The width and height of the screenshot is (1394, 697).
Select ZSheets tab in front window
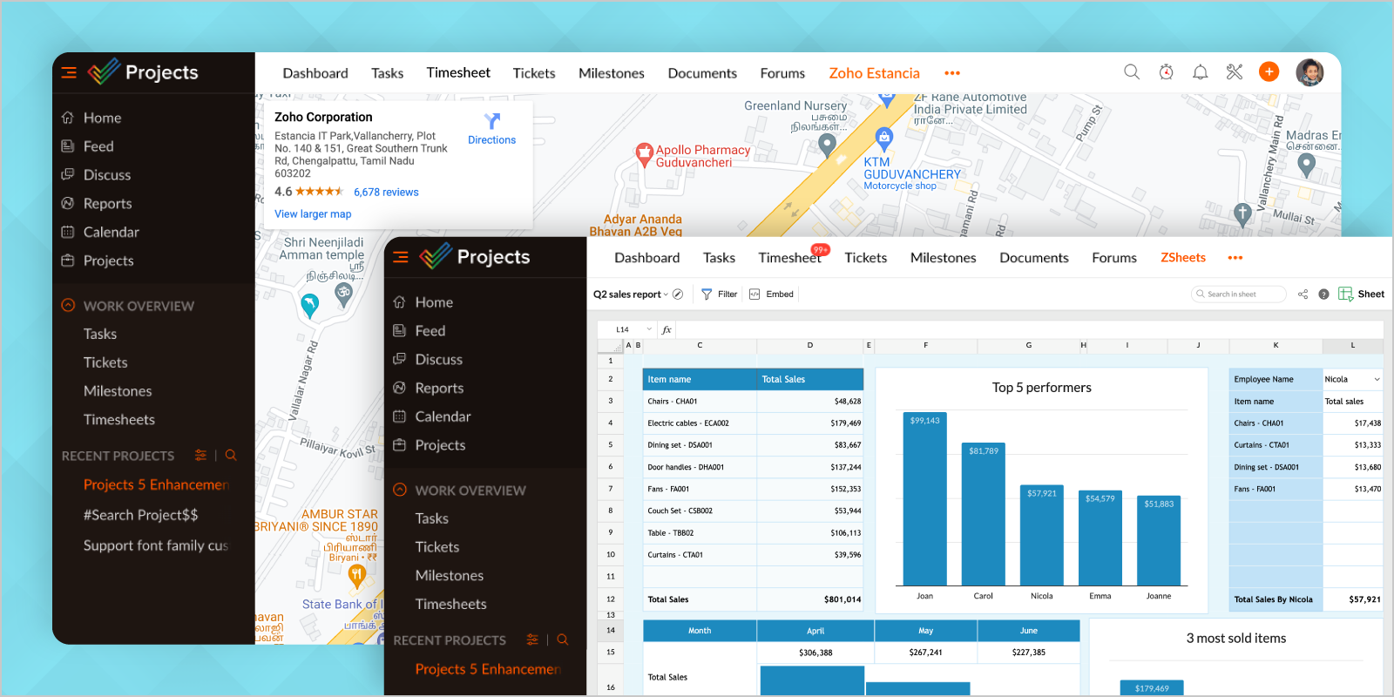pyautogui.click(x=1183, y=258)
